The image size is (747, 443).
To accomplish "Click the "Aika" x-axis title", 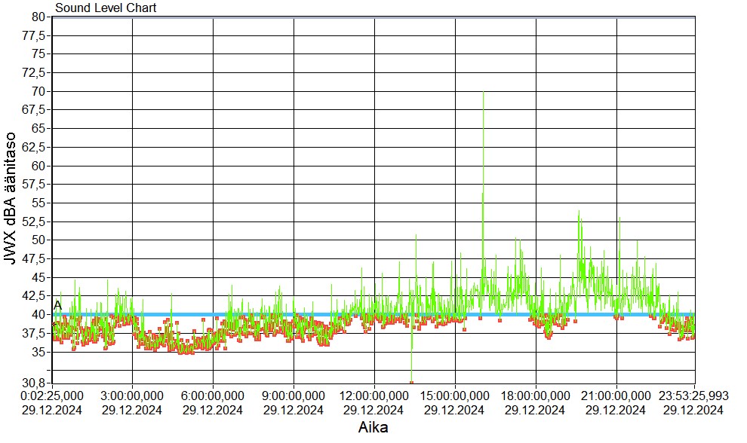I will tap(373, 428).
